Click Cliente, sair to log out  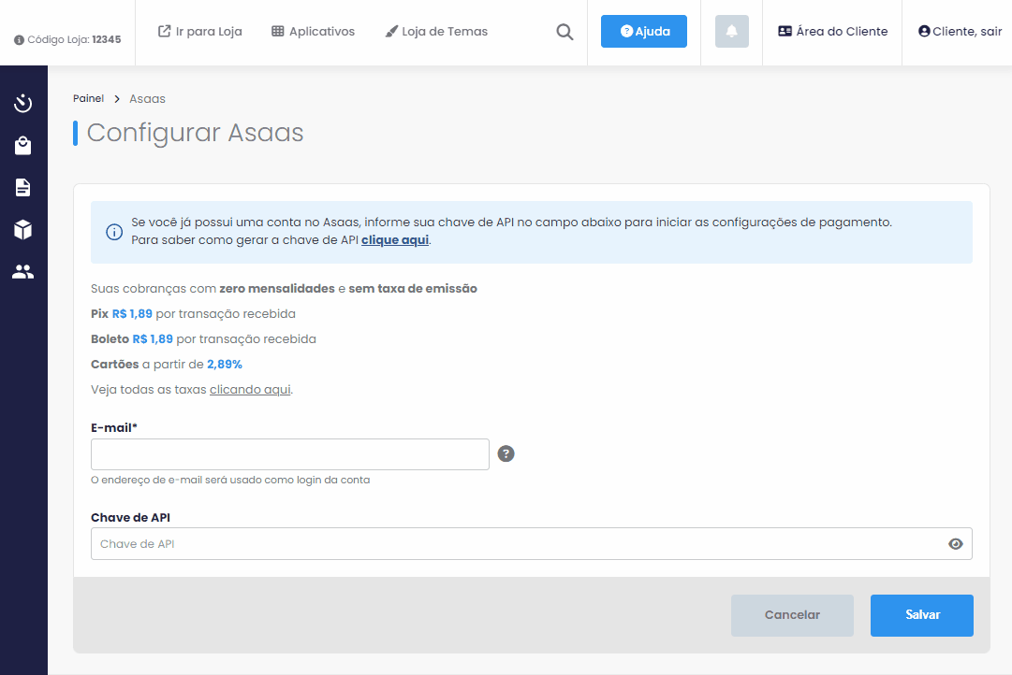click(x=960, y=31)
